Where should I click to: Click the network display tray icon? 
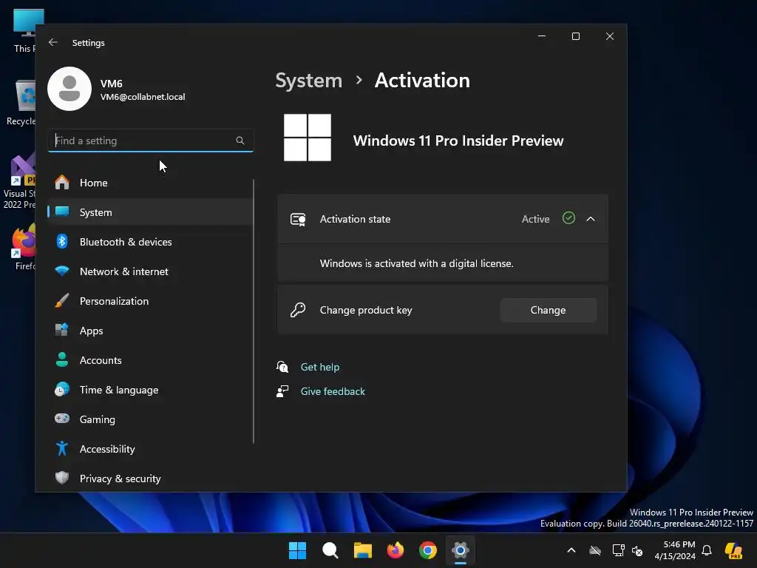coord(618,550)
